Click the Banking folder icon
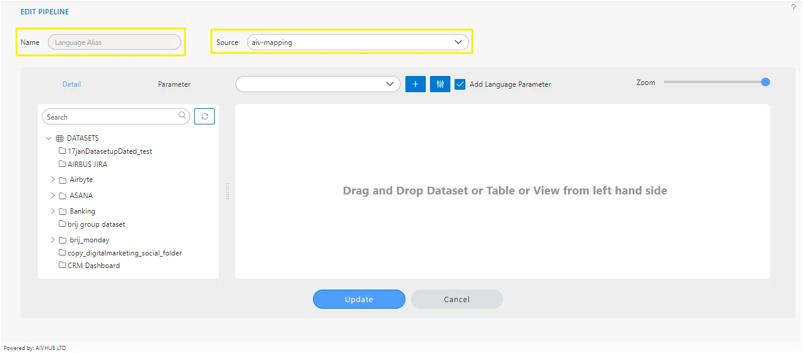This screenshot has width=803, height=353. (x=62, y=211)
